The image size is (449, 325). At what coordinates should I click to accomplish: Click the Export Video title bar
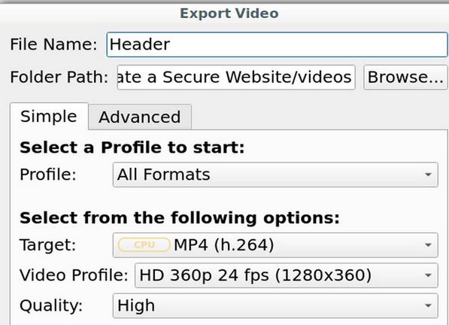click(229, 14)
